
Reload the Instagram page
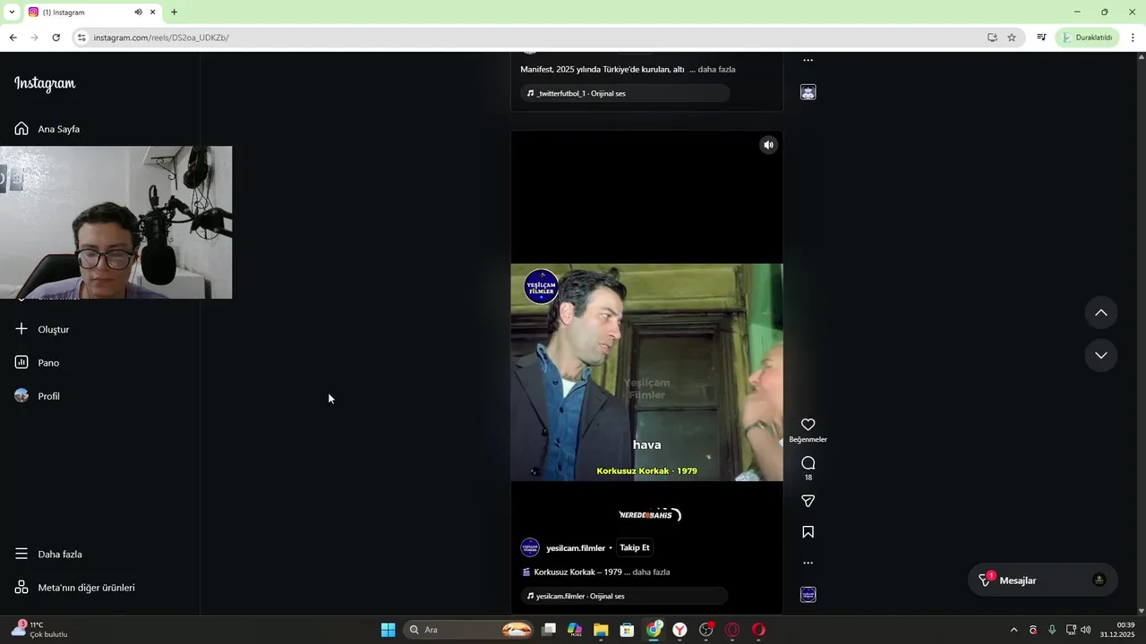point(56,38)
